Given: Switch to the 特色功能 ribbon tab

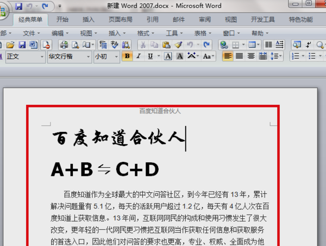Looking at the screenshot, I should tap(300, 20).
